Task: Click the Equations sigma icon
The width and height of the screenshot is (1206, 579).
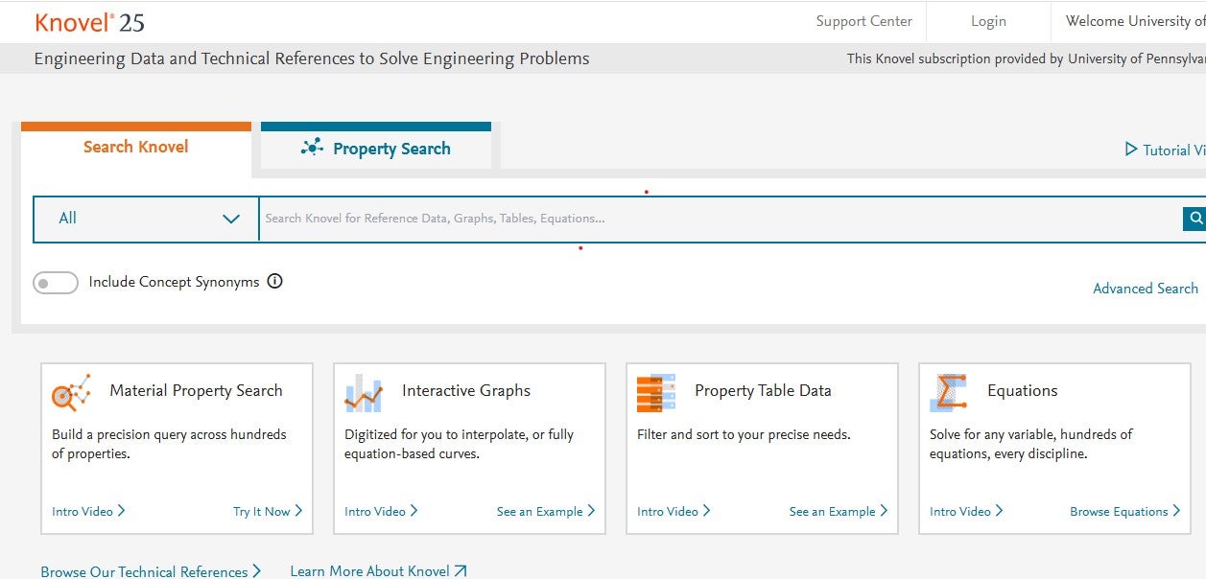Action: pyautogui.click(x=948, y=392)
